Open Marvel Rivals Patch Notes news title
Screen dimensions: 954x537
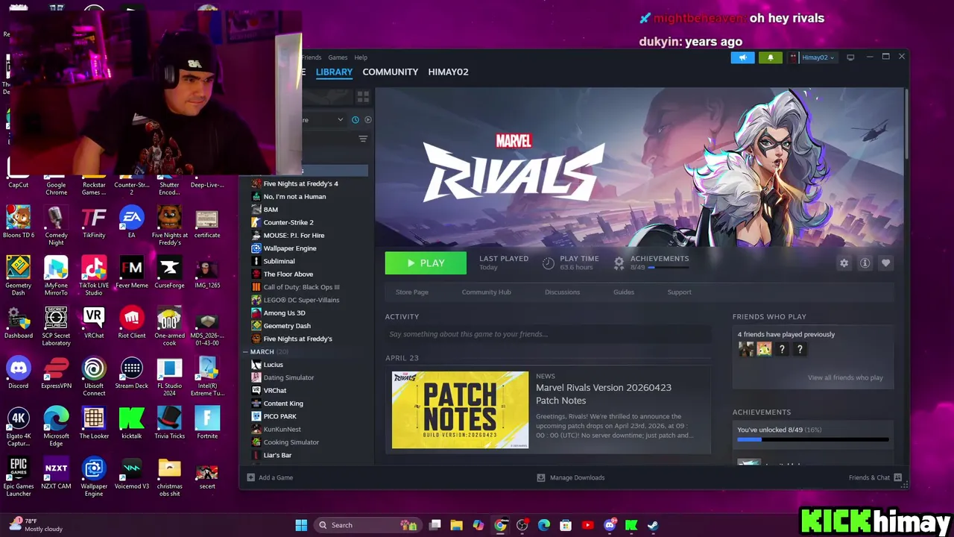click(604, 394)
